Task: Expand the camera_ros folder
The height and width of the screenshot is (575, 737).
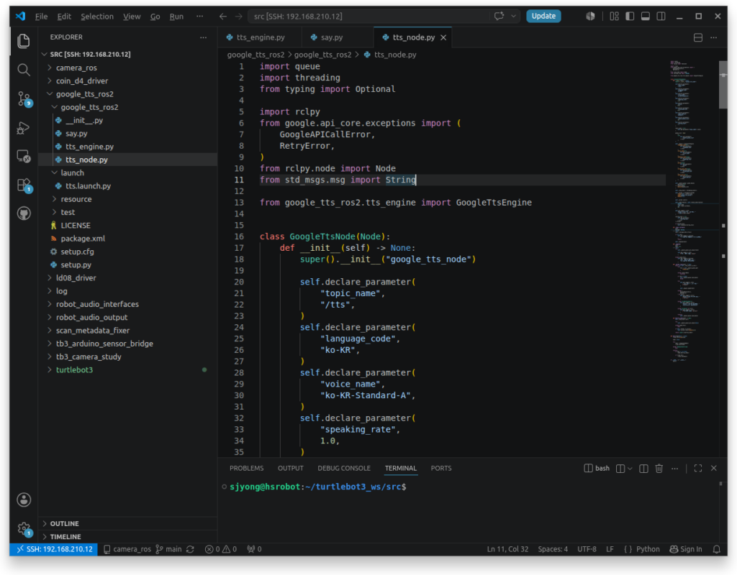Action: click(50, 68)
